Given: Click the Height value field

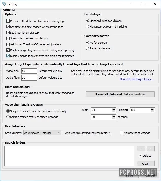Looking at the screenshot, I should (x=140, y=110).
